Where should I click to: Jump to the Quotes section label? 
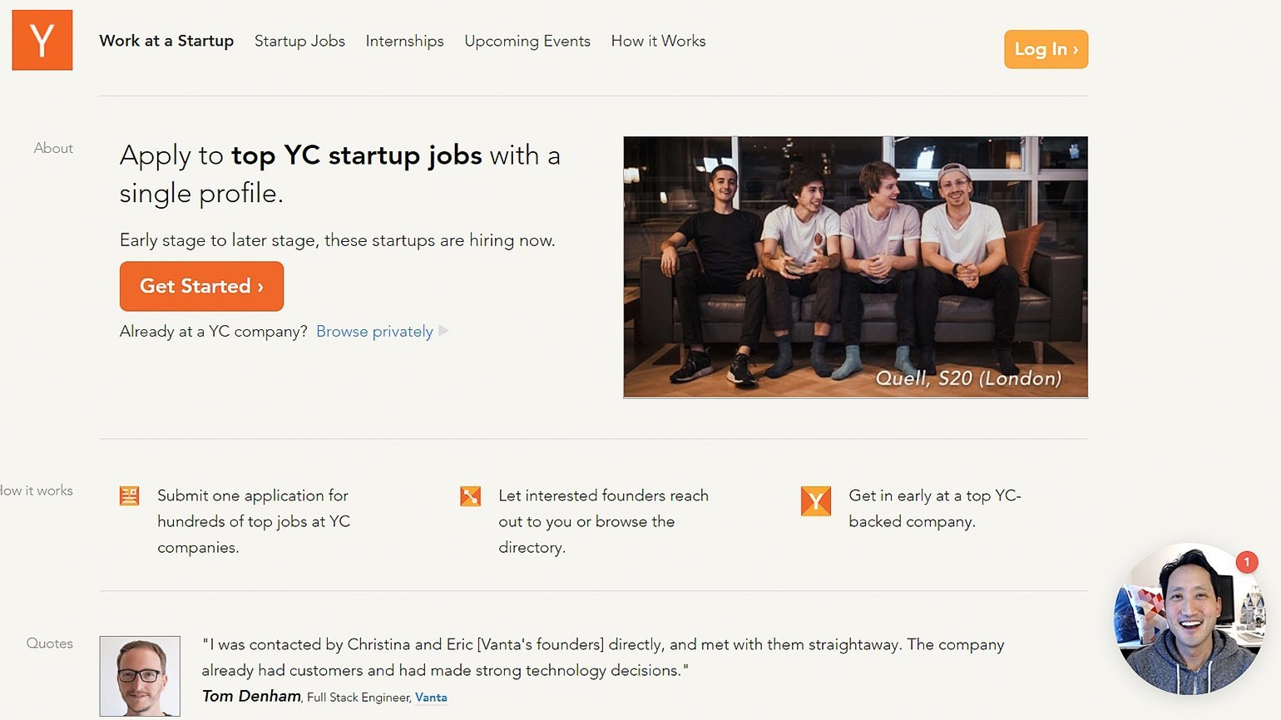pyautogui.click(x=50, y=644)
